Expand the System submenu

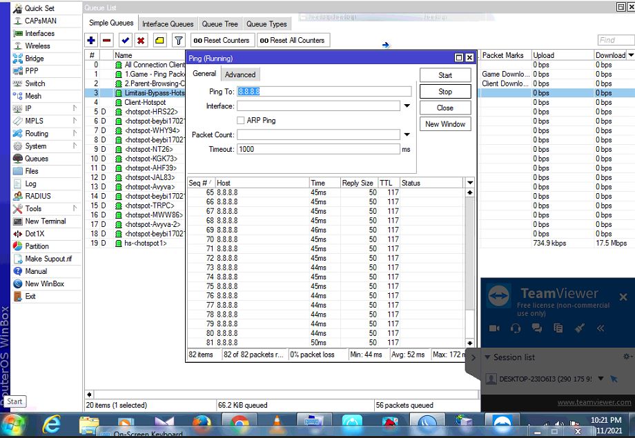75,146
